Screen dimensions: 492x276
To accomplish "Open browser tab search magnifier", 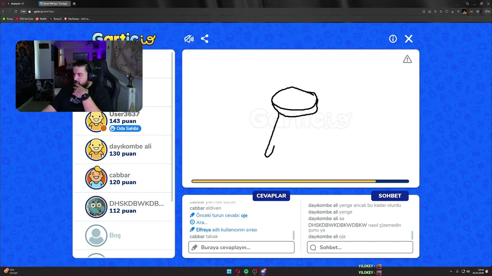I will pos(467,3).
